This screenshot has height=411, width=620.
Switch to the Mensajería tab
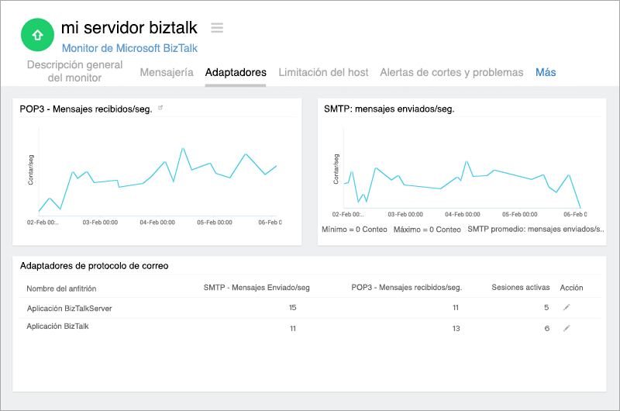pyautogui.click(x=167, y=72)
